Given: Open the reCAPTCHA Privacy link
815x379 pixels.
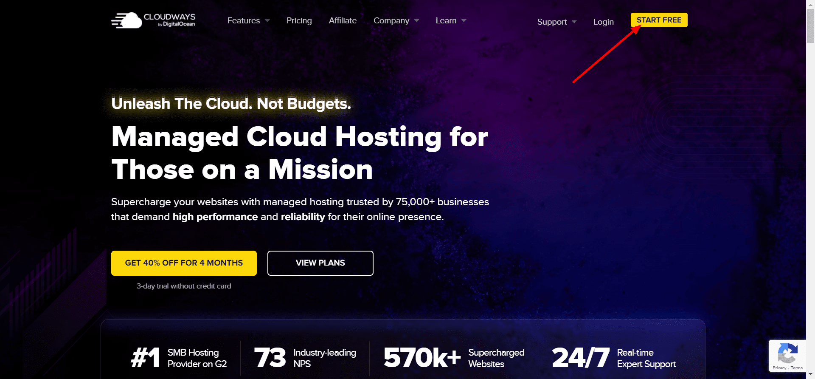Looking at the screenshot, I should point(779,368).
